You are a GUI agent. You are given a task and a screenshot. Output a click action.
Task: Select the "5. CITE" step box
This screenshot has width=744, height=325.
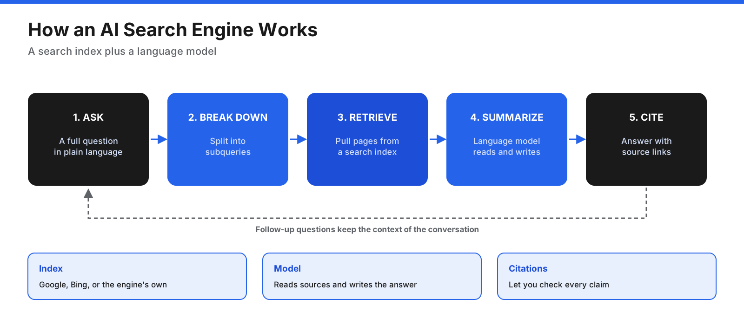pyautogui.click(x=646, y=139)
